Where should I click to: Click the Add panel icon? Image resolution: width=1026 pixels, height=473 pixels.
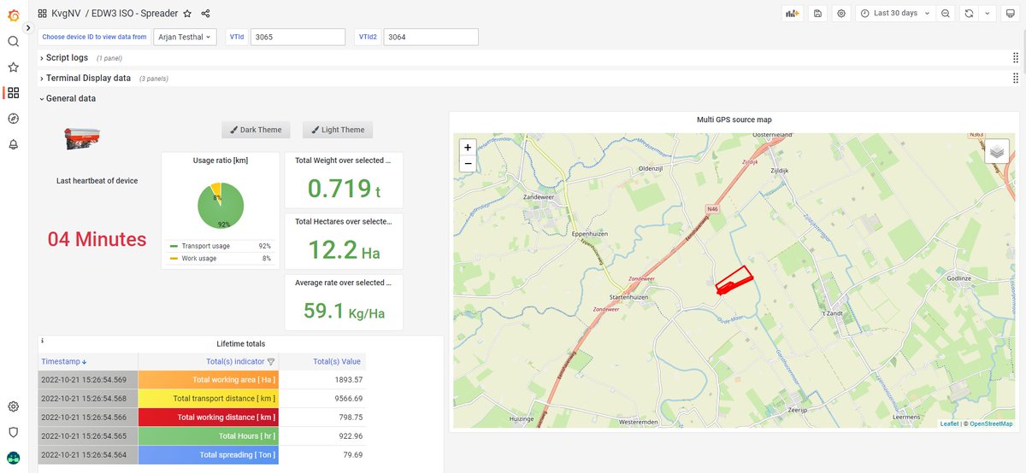pos(793,14)
